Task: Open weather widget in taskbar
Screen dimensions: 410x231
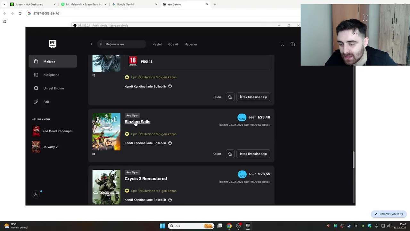Action: [x=16, y=226]
